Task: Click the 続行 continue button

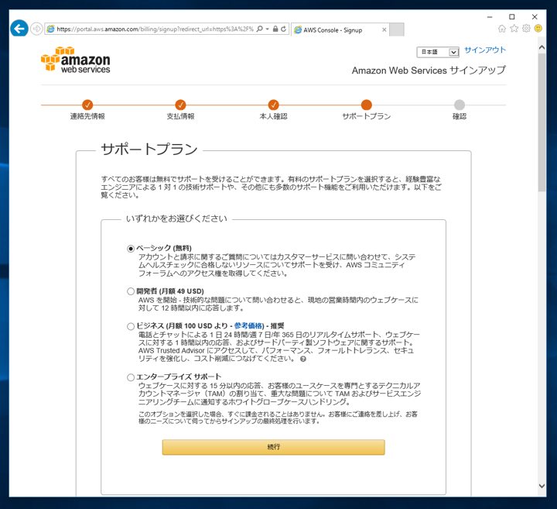Action: [x=274, y=447]
